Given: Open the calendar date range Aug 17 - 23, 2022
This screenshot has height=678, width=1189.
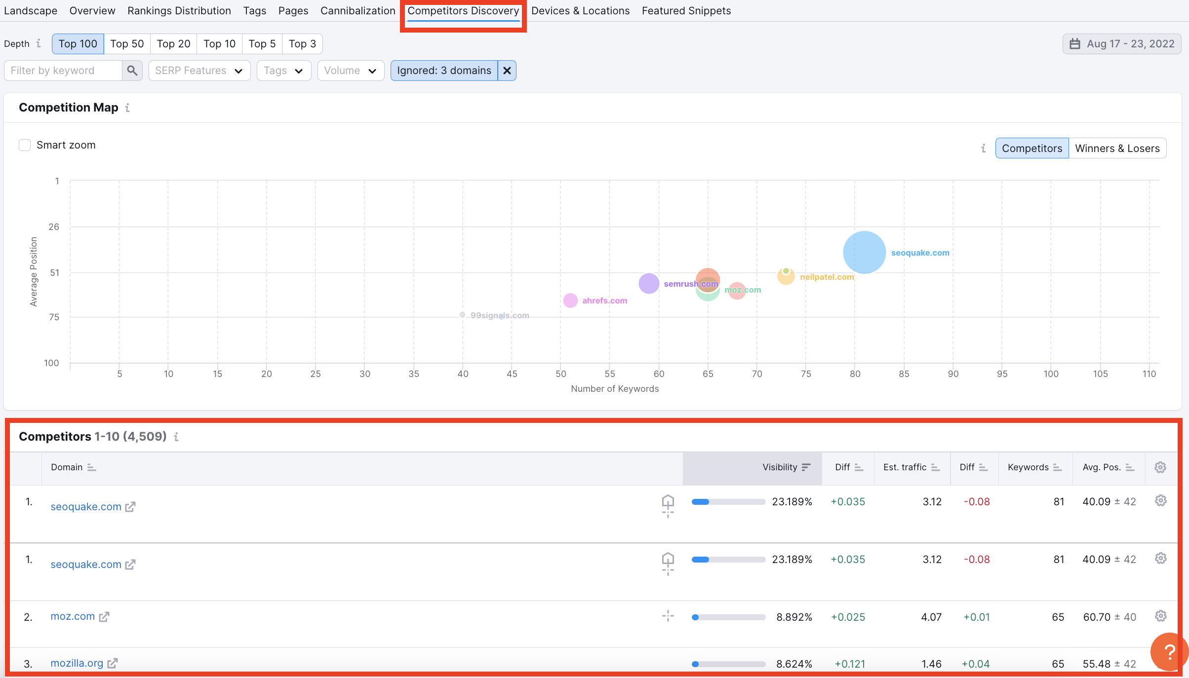Looking at the screenshot, I should coord(1121,43).
